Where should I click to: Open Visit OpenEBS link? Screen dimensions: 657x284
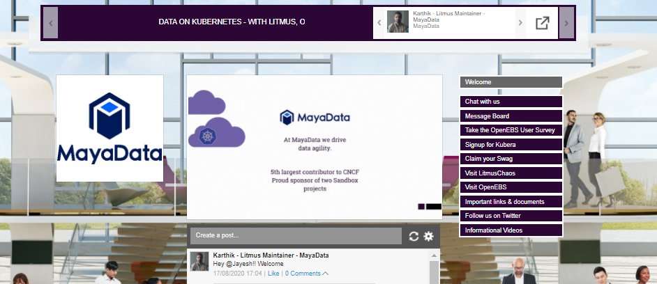coord(511,187)
